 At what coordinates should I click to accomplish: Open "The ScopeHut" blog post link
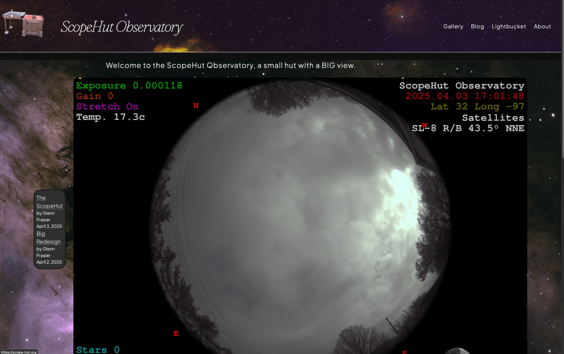pos(49,202)
